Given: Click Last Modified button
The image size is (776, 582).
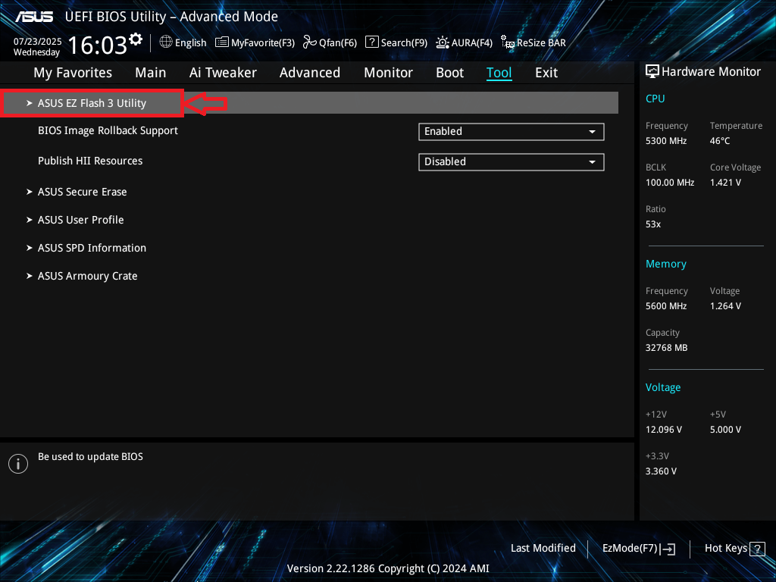Looking at the screenshot, I should pyautogui.click(x=543, y=549).
